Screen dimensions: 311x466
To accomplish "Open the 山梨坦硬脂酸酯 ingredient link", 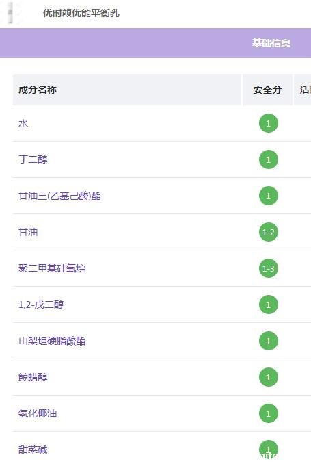I will (52, 341).
